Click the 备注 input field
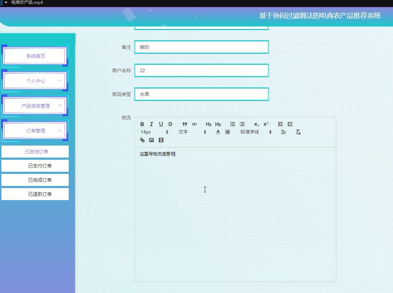393x293 pixels. click(x=202, y=47)
